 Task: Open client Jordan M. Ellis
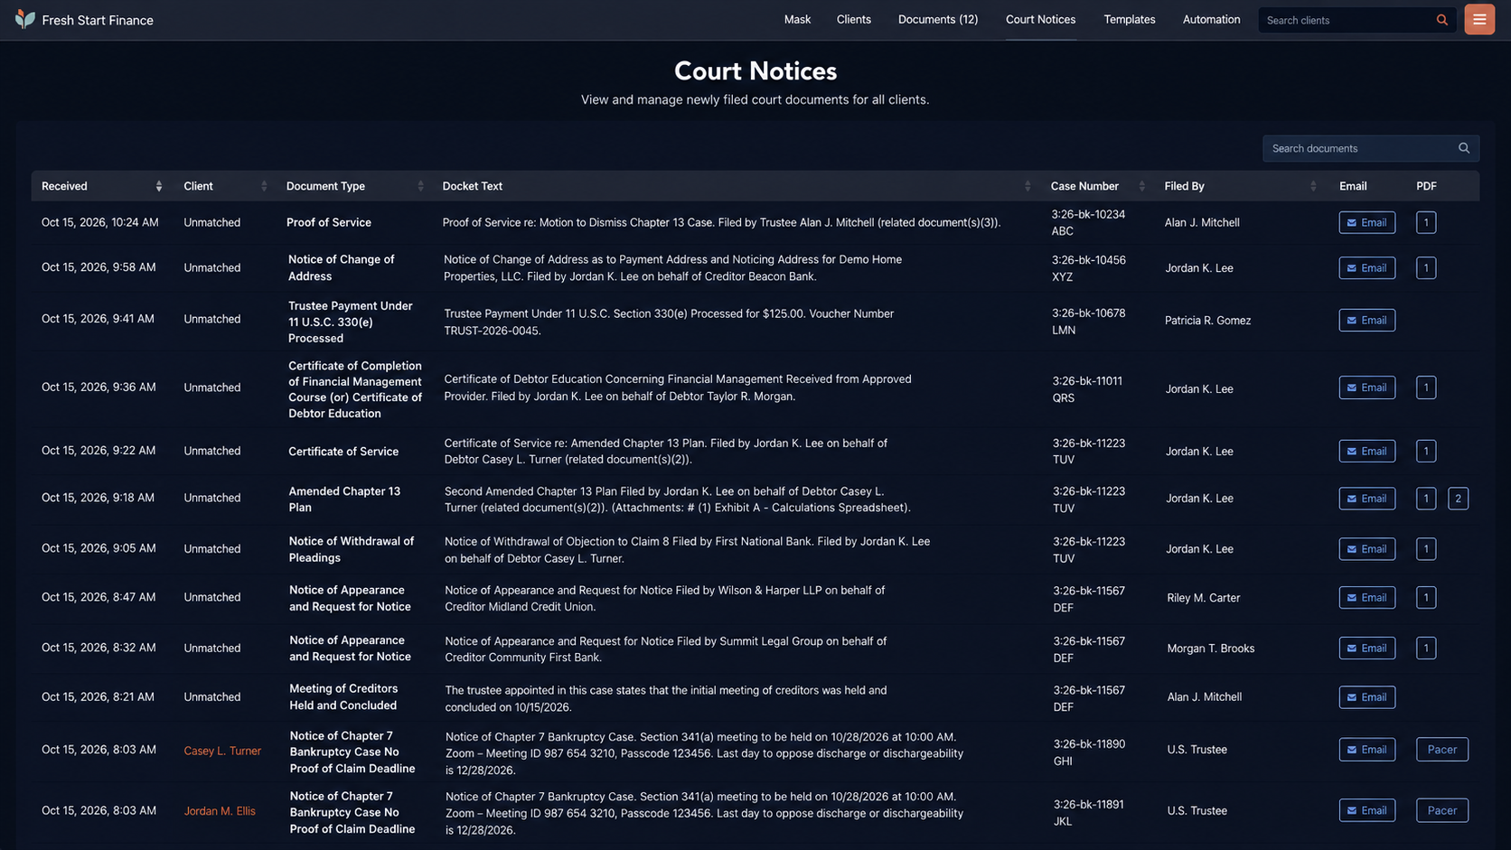pyautogui.click(x=220, y=811)
